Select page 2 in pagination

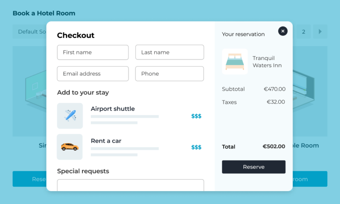(304, 32)
